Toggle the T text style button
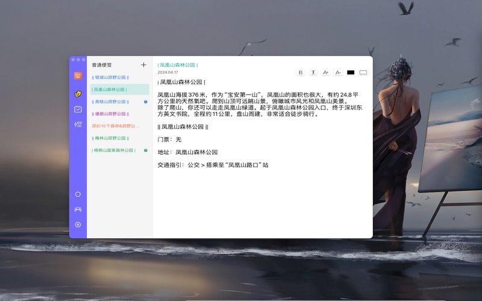 313,72
